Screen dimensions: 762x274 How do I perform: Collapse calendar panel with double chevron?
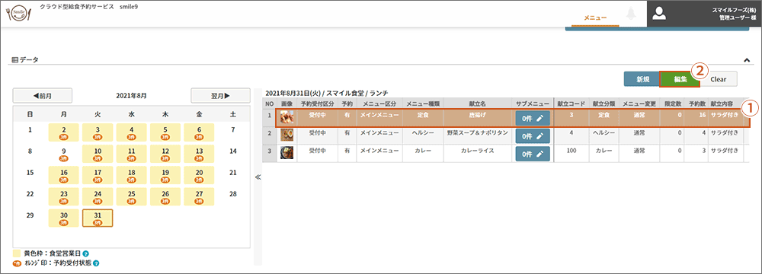click(x=258, y=177)
